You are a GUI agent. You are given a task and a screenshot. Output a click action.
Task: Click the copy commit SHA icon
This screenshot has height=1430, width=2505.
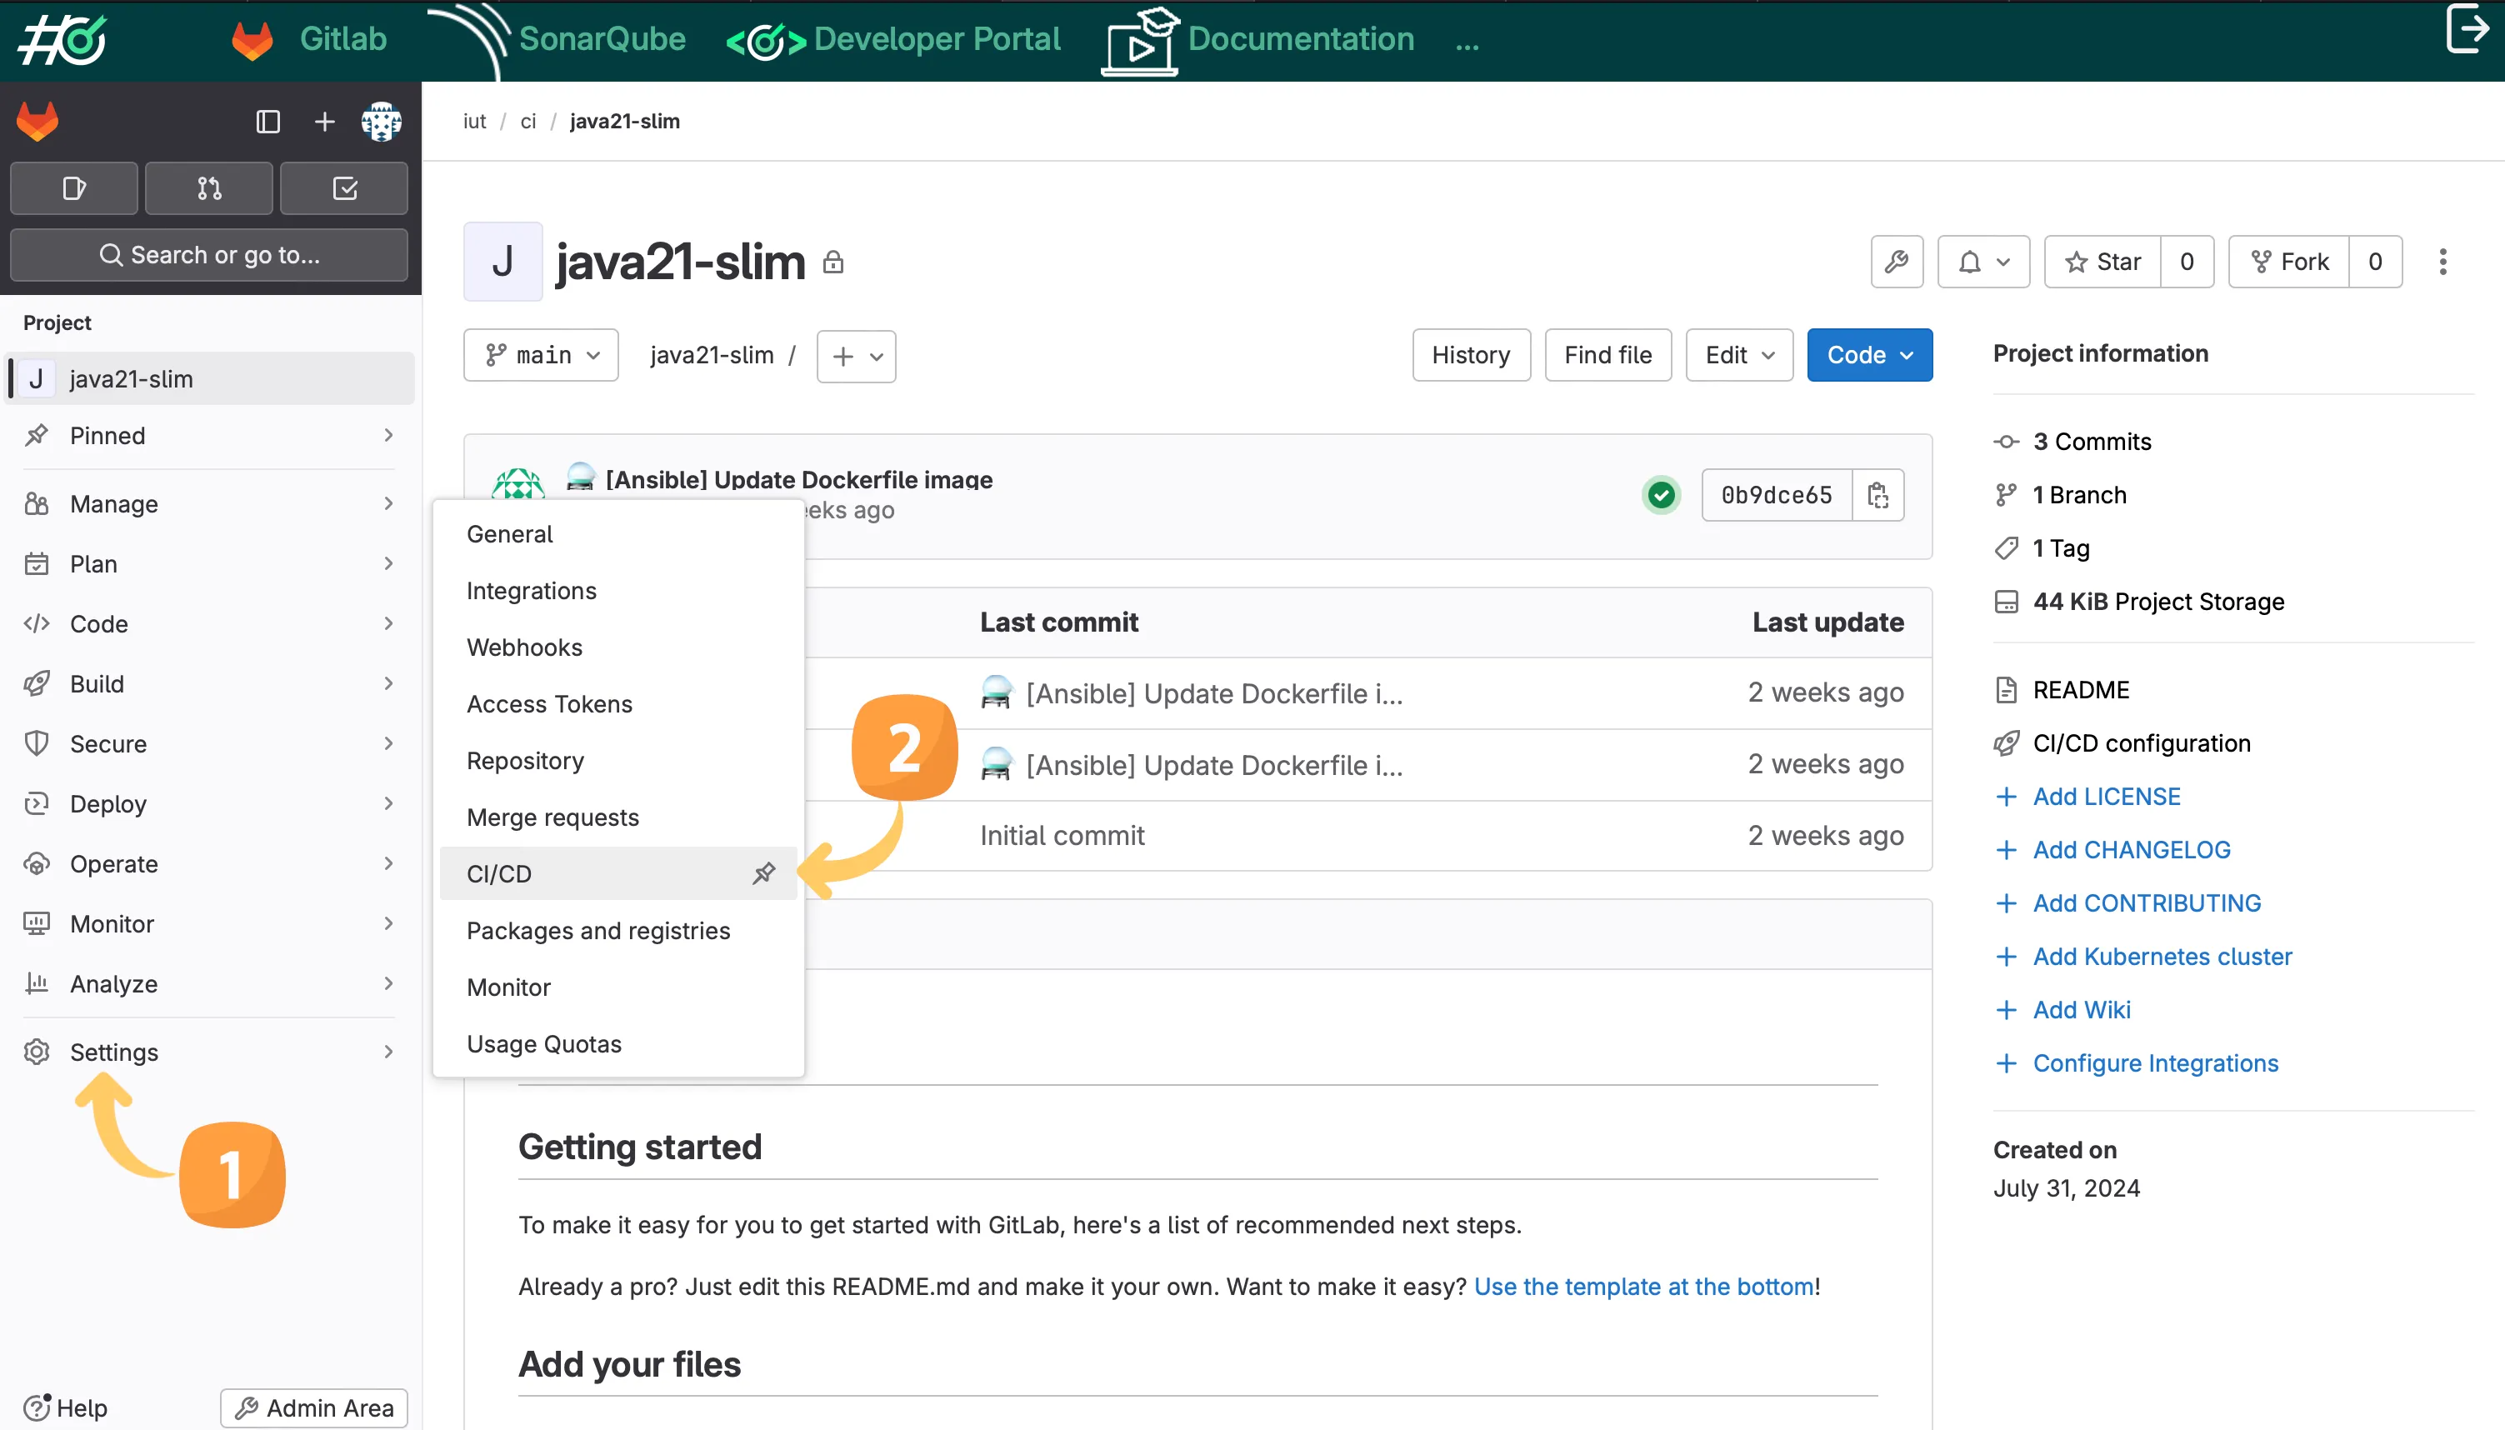[x=1877, y=495]
